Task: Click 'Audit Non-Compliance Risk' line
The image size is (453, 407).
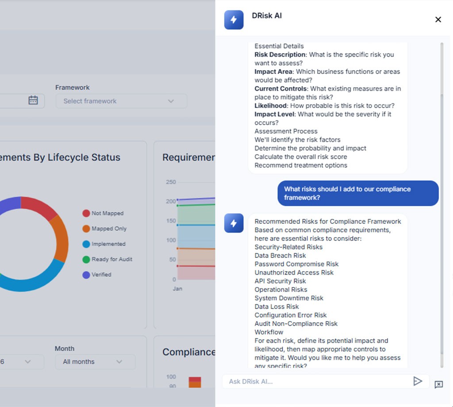Action: (296, 323)
